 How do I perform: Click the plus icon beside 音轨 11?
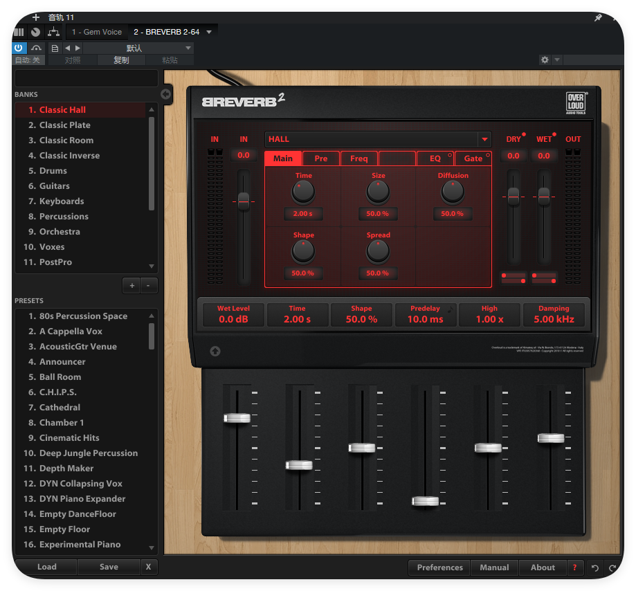tap(36, 17)
